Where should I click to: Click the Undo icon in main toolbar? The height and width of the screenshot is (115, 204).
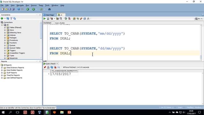(x=18, y=9)
